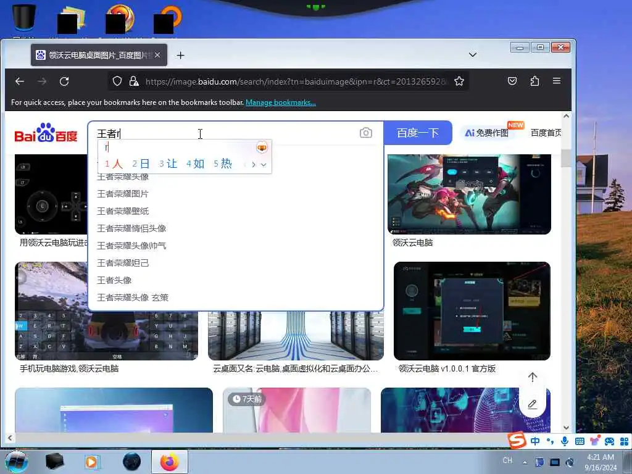Open the AI 免费作图 link
The height and width of the screenshot is (474, 632).
(x=486, y=133)
